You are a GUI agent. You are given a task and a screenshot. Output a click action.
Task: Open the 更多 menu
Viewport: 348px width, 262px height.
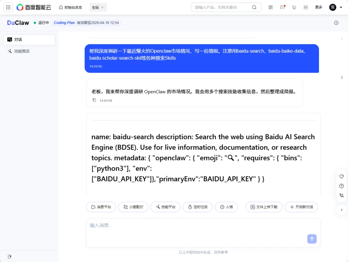(x=318, y=7)
